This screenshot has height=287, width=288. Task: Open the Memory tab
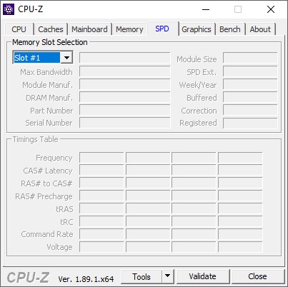[129, 29]
